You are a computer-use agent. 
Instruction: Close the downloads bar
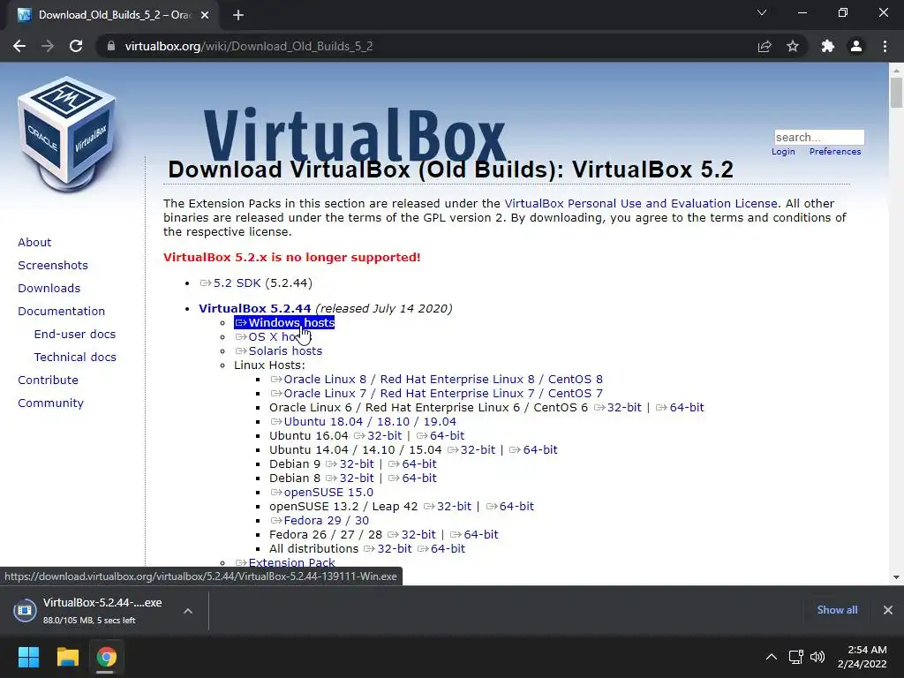tap(888, 610)
